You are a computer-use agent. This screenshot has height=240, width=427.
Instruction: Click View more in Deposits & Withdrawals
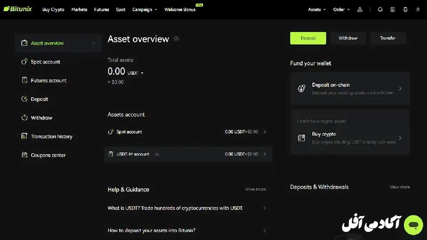[400, 187]
